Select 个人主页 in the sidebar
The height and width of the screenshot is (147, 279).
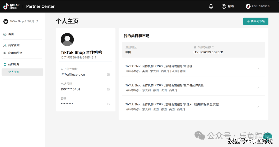coord(14,72)
